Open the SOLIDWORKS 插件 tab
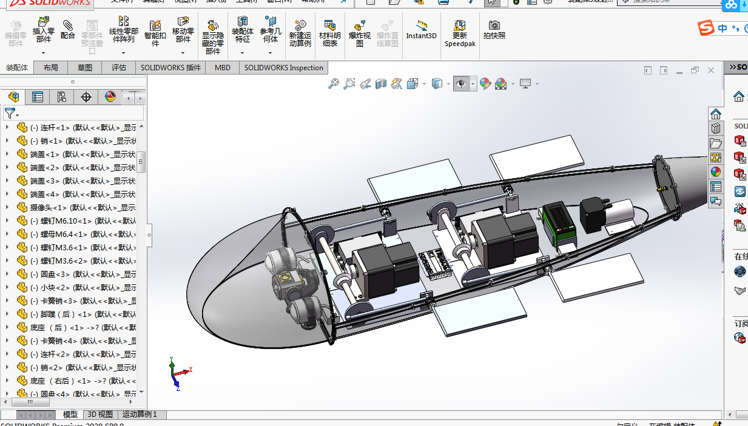Viewport: 748px width, 426px height. [170, 68]
